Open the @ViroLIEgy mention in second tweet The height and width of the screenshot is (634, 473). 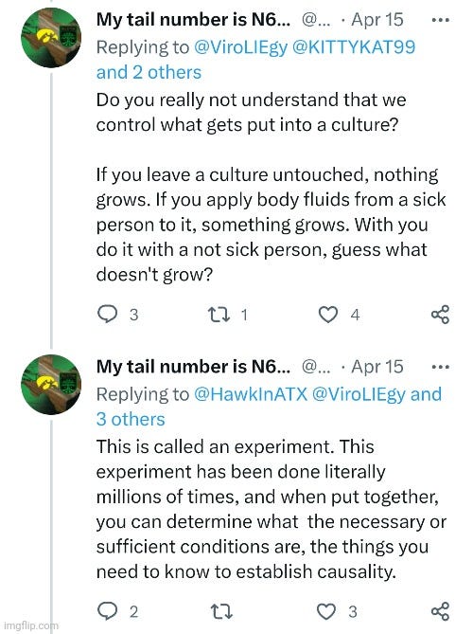pyautogui.click(x=359, y=394)
